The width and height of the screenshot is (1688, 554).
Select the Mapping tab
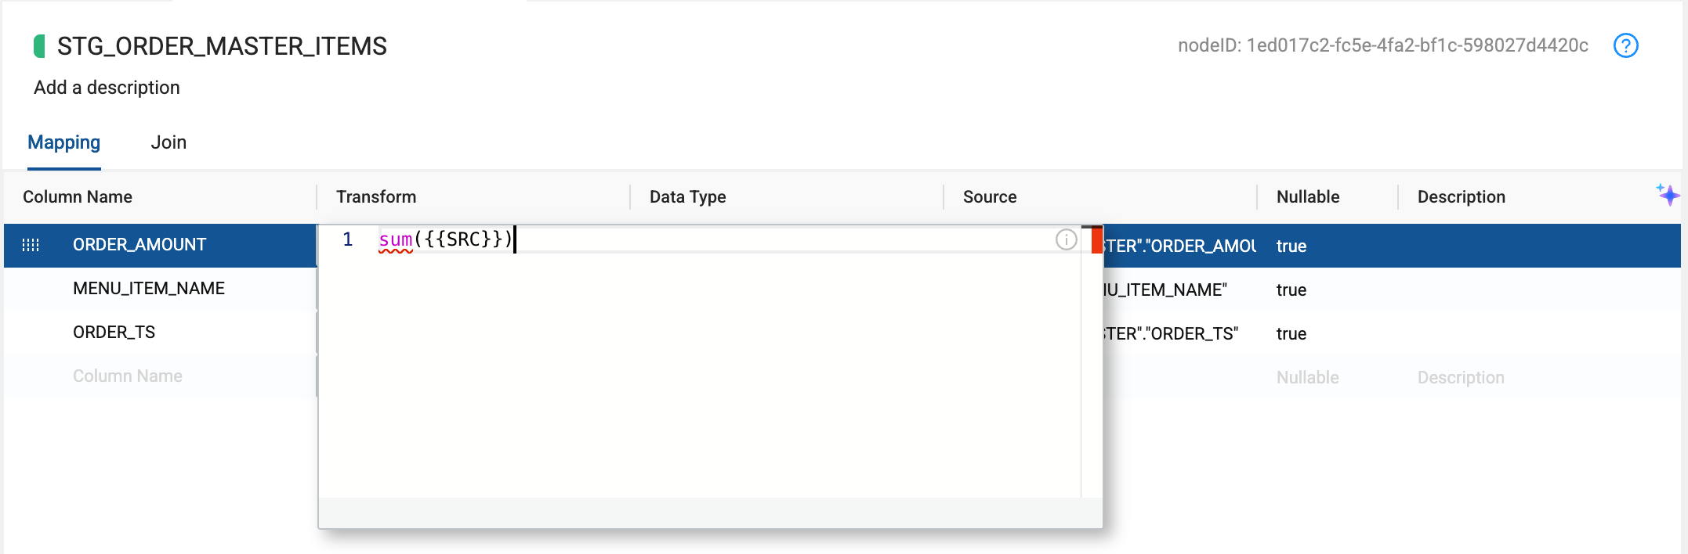pos(64,142)
